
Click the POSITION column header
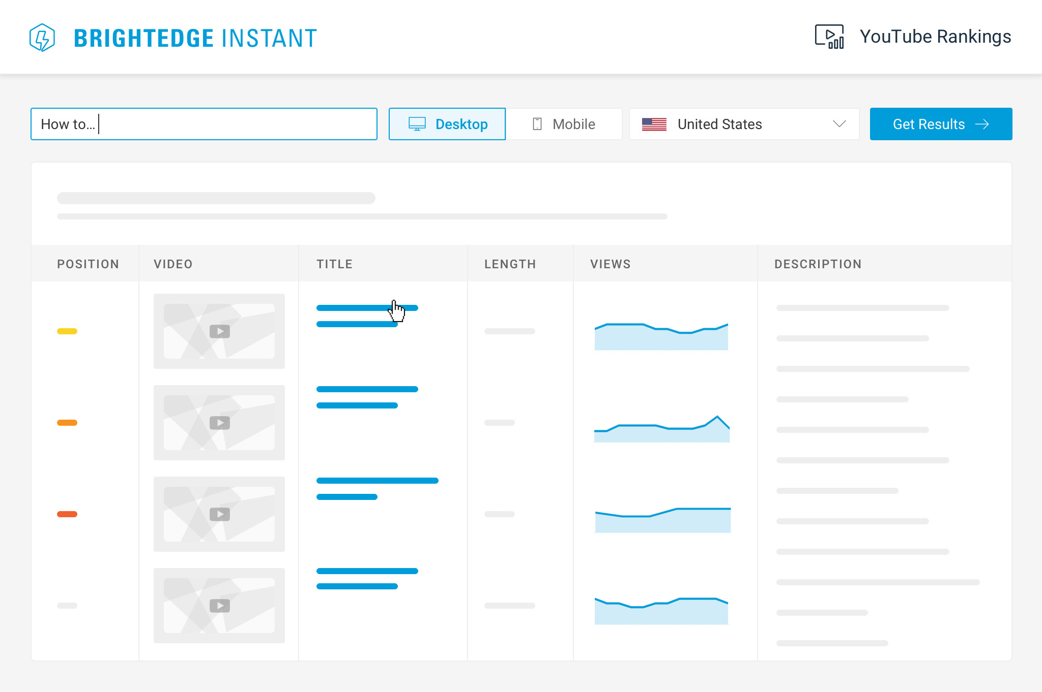[x=88, y=264]
